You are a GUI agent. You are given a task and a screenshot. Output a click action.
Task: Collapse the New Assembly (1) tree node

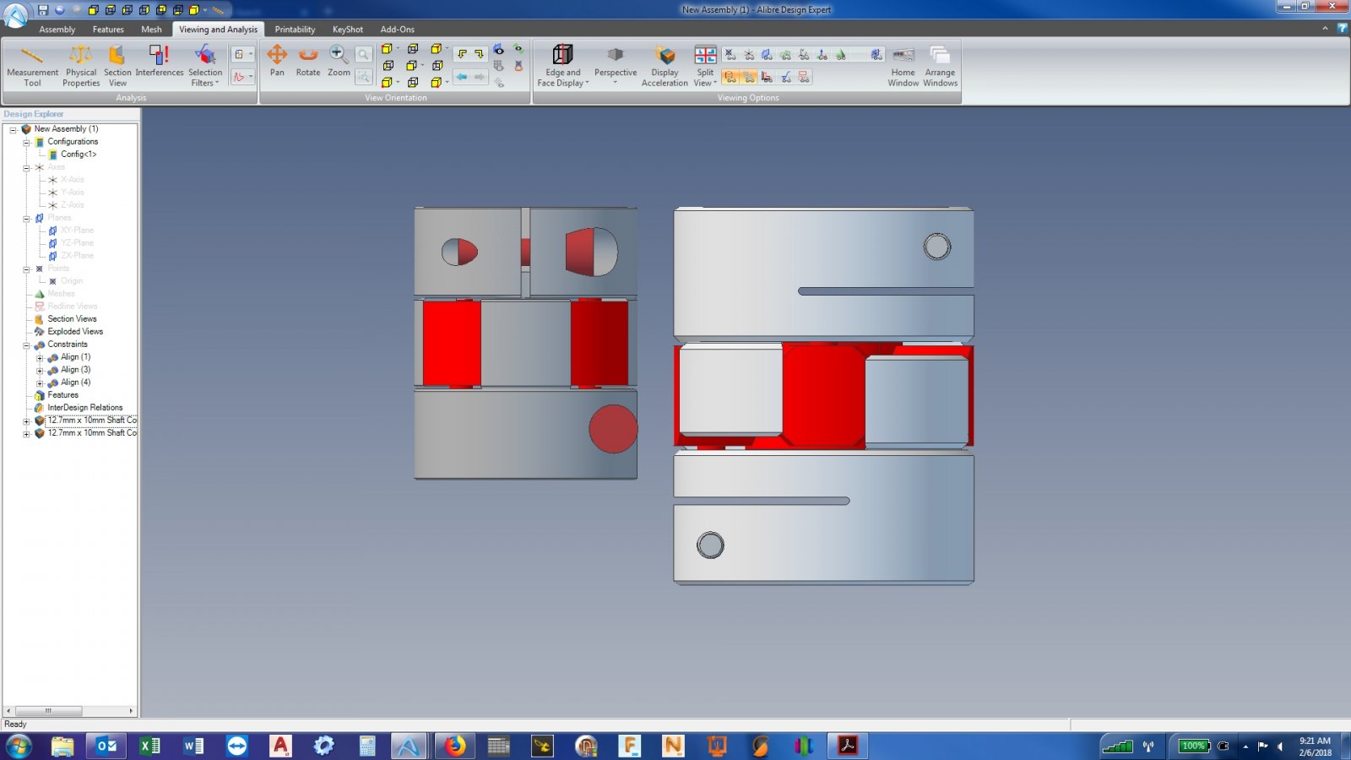coord(13,129)
